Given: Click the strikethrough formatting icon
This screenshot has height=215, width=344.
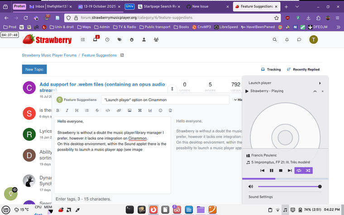Looking at the screenshot, I should (97, 111).
